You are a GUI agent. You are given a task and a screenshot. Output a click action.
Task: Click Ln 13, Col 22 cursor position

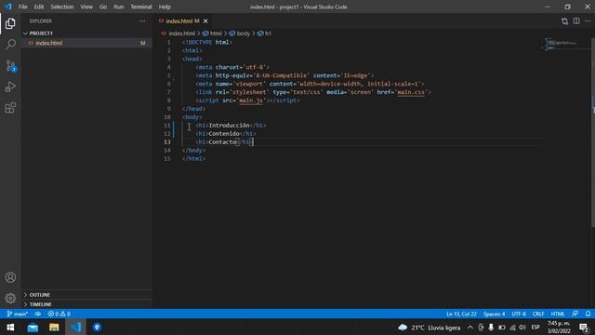pyautogui.click(x=461, y=314)
